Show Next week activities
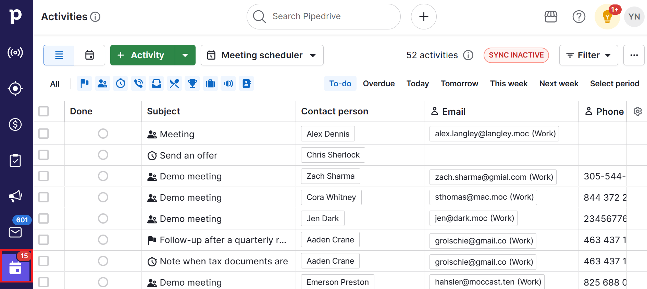Image resolution: width=647 pixels, height=289 pixels. (559, 84)
